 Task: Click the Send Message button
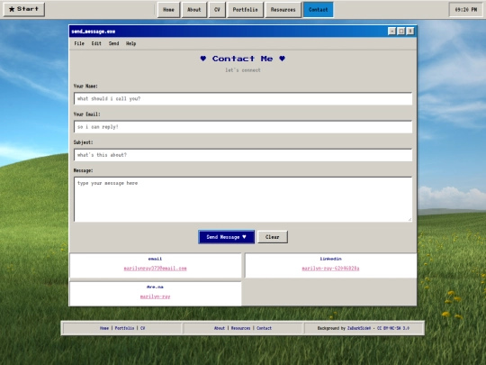(226, 237)
